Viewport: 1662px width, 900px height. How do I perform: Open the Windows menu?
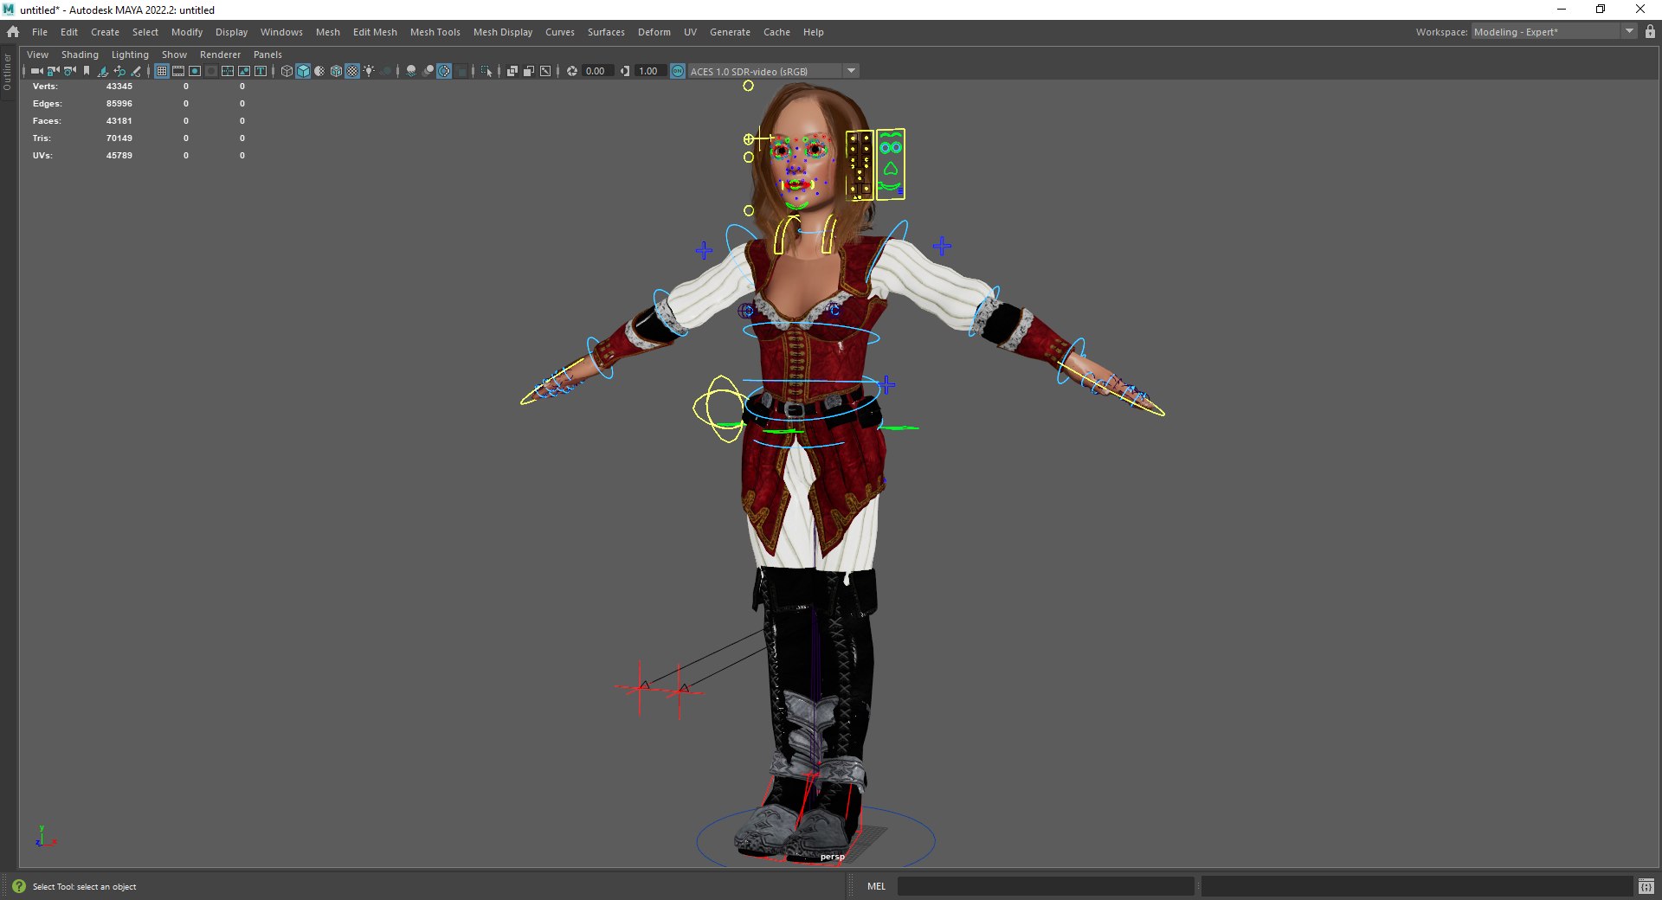[281, 32]
